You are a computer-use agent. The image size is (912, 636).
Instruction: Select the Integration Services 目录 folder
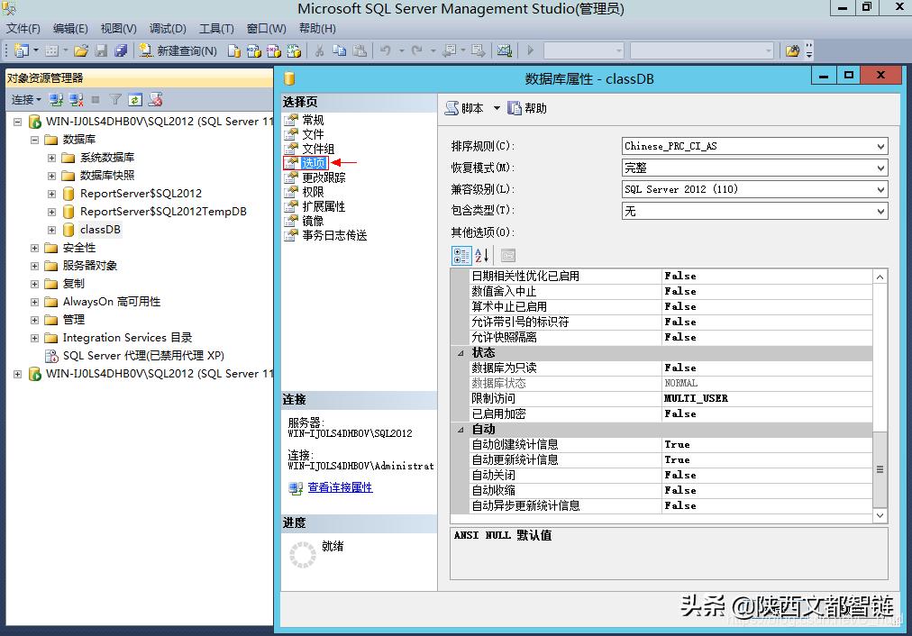click(x=127, y=338)
